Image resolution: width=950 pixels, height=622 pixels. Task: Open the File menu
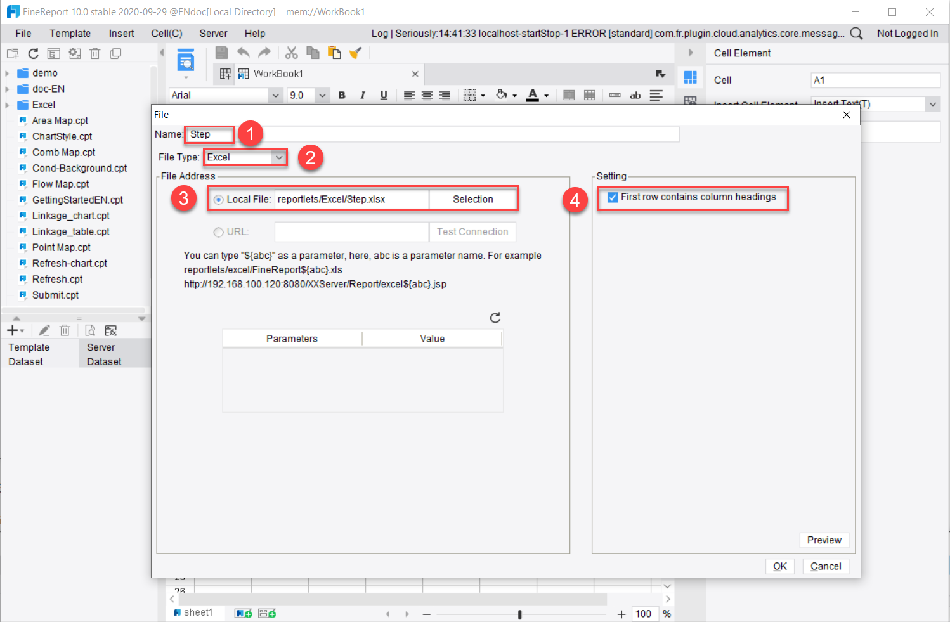click(x=23, y=34)
